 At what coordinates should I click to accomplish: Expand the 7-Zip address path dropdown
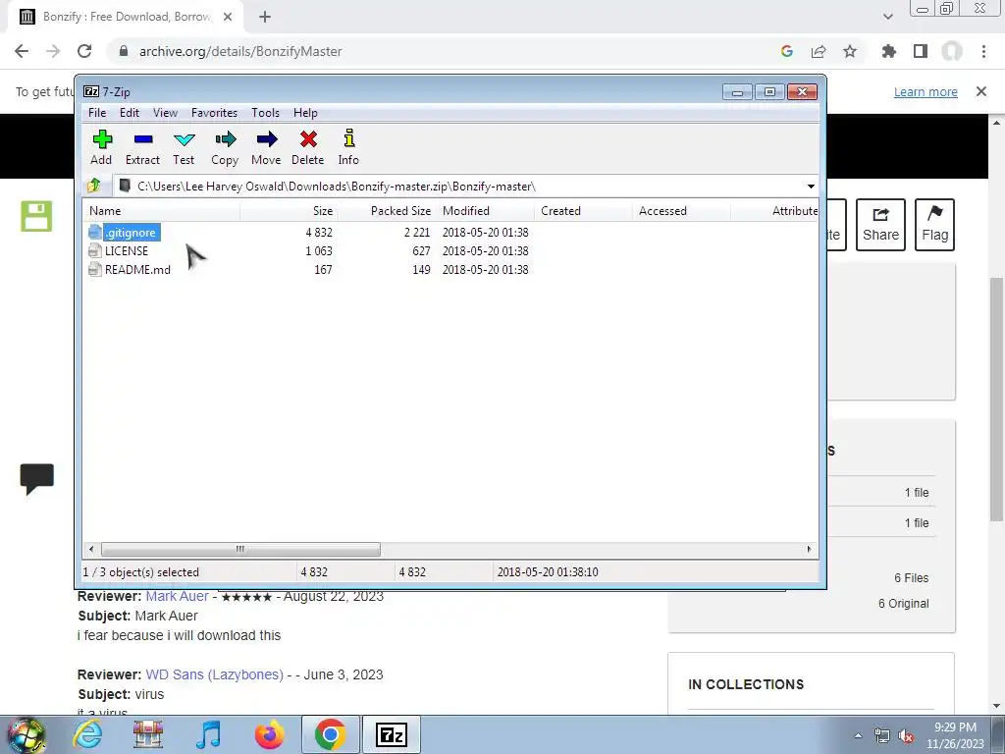click(811, 186)
